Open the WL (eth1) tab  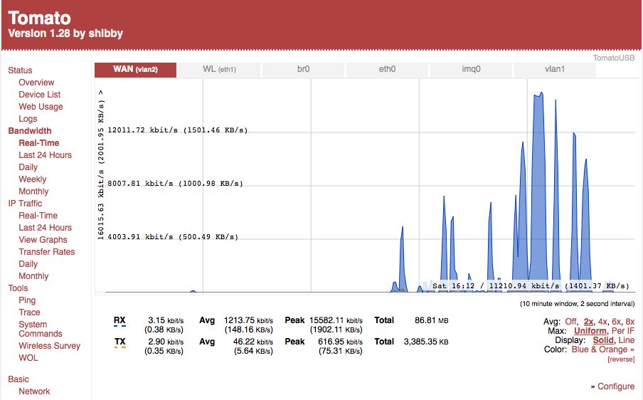219,69
